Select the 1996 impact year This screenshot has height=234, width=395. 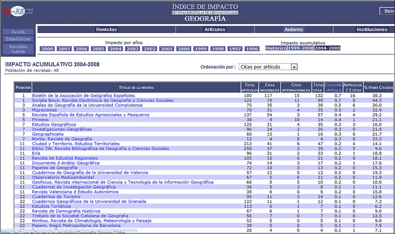click(252, 49)
